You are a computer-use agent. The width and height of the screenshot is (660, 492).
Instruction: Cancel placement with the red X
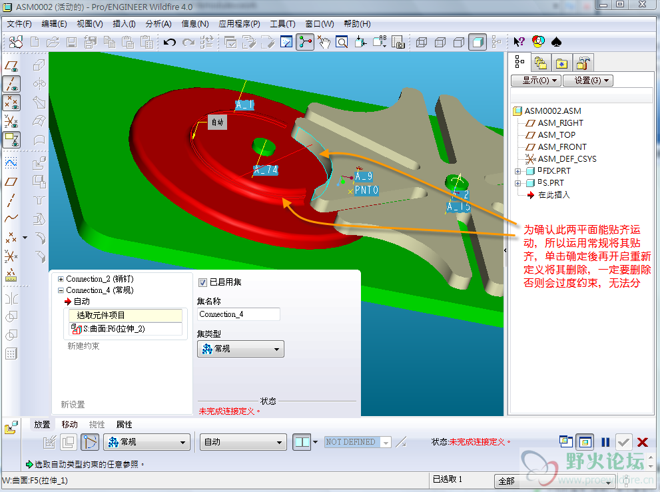[642, 442]
